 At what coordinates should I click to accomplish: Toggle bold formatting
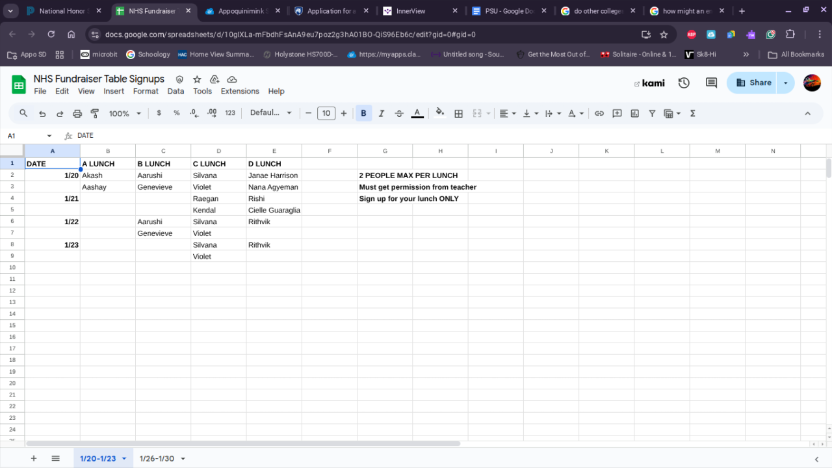[363, 113]
